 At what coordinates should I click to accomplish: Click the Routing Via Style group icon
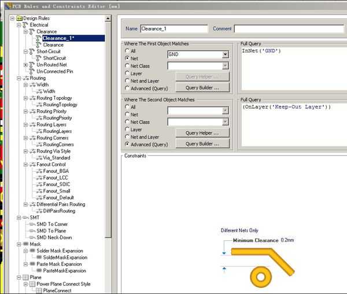[32, 151]
